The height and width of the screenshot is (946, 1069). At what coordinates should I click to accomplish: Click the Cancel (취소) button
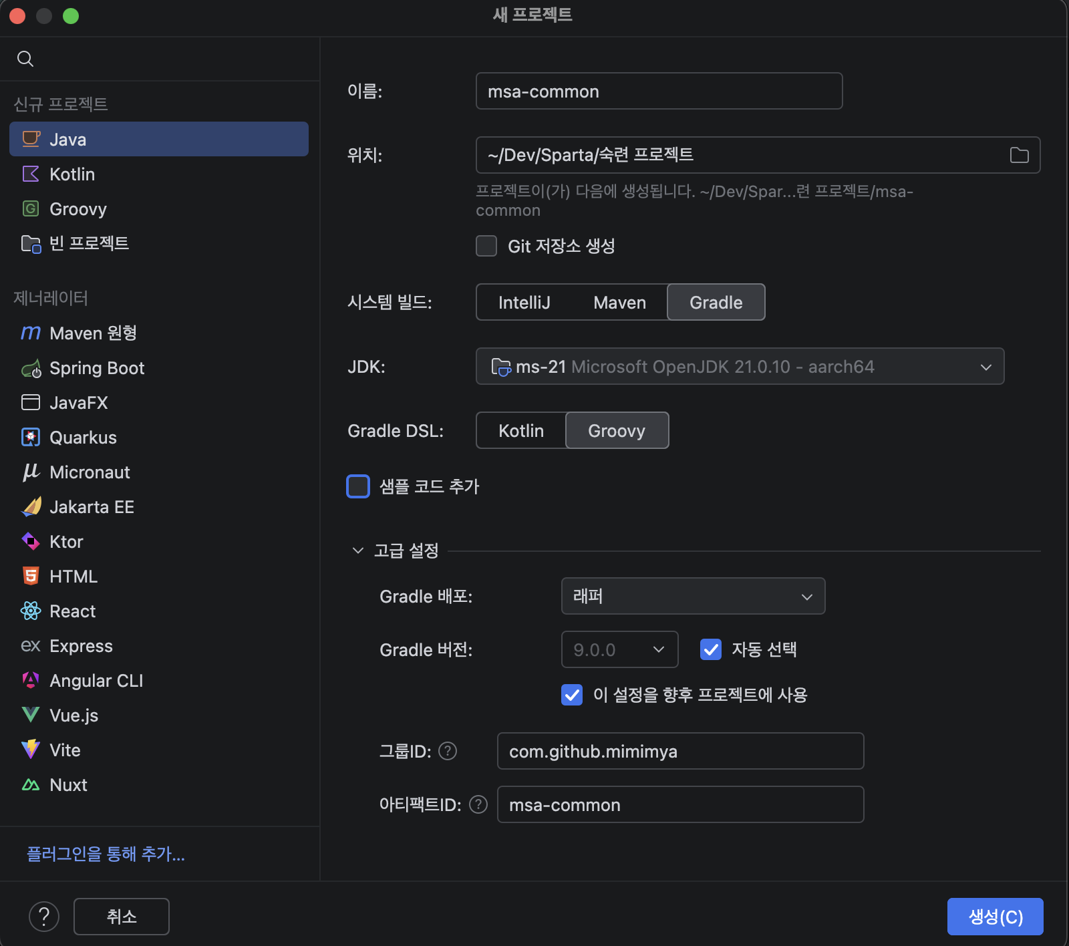click(121, 917)
